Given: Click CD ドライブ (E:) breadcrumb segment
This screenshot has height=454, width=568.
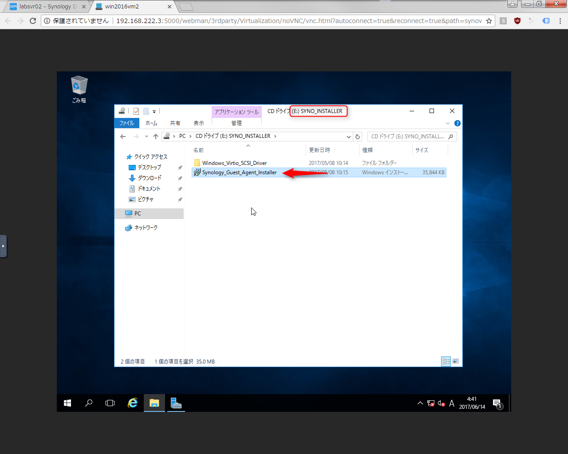Looking at the screenshot, I should (233, 136).
